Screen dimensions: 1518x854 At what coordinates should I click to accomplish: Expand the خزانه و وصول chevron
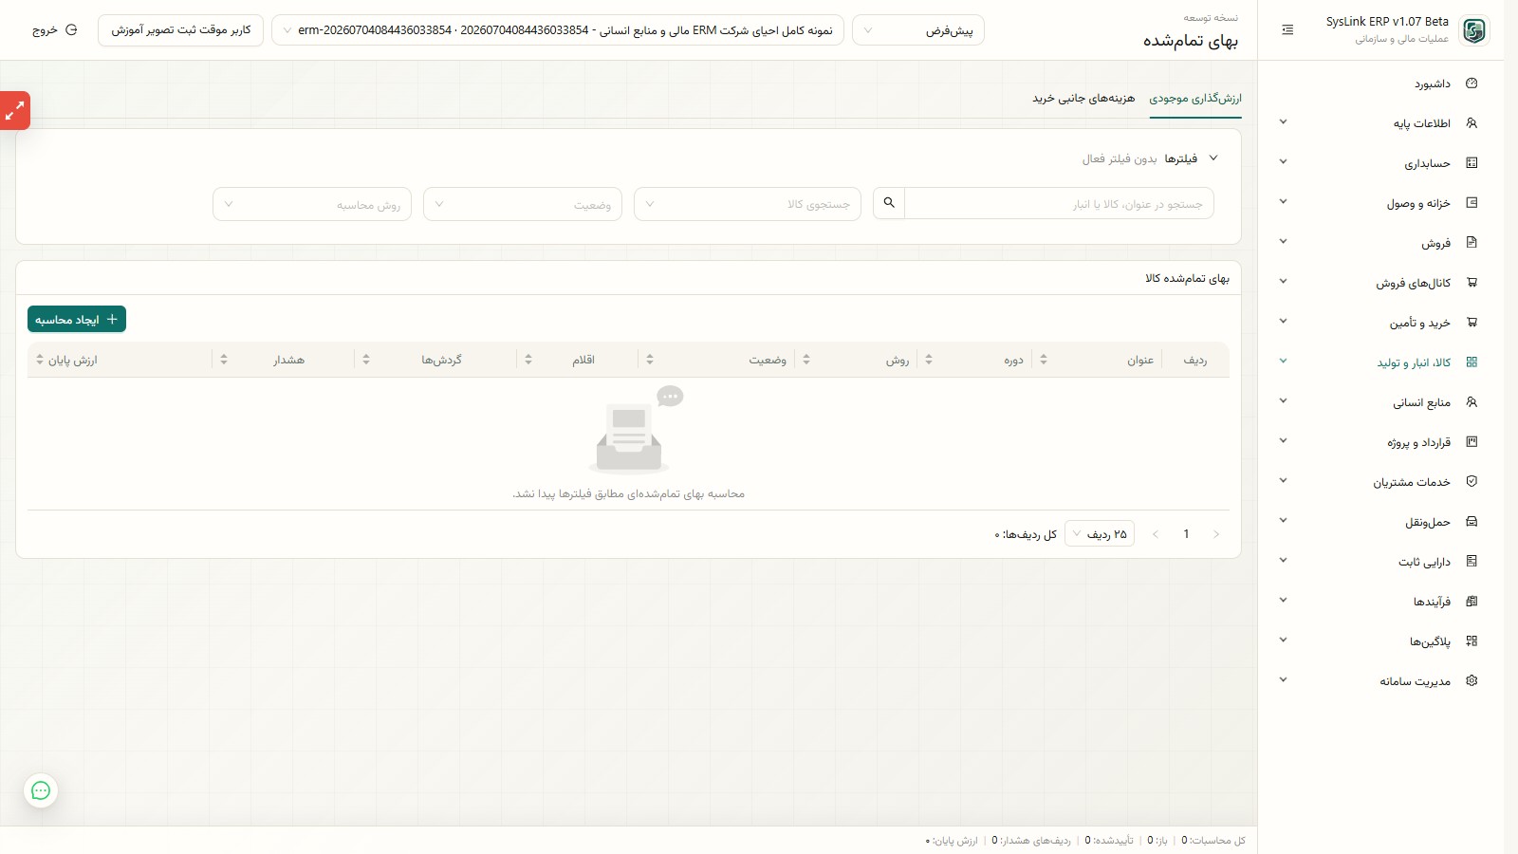click(1283, 202)
